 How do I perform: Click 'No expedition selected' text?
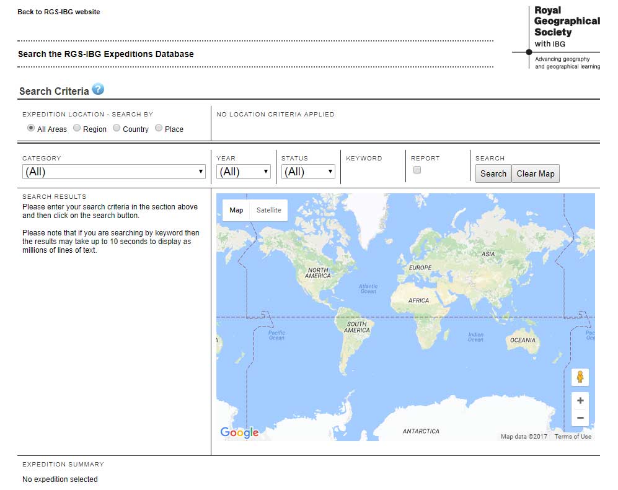(60, 479)
